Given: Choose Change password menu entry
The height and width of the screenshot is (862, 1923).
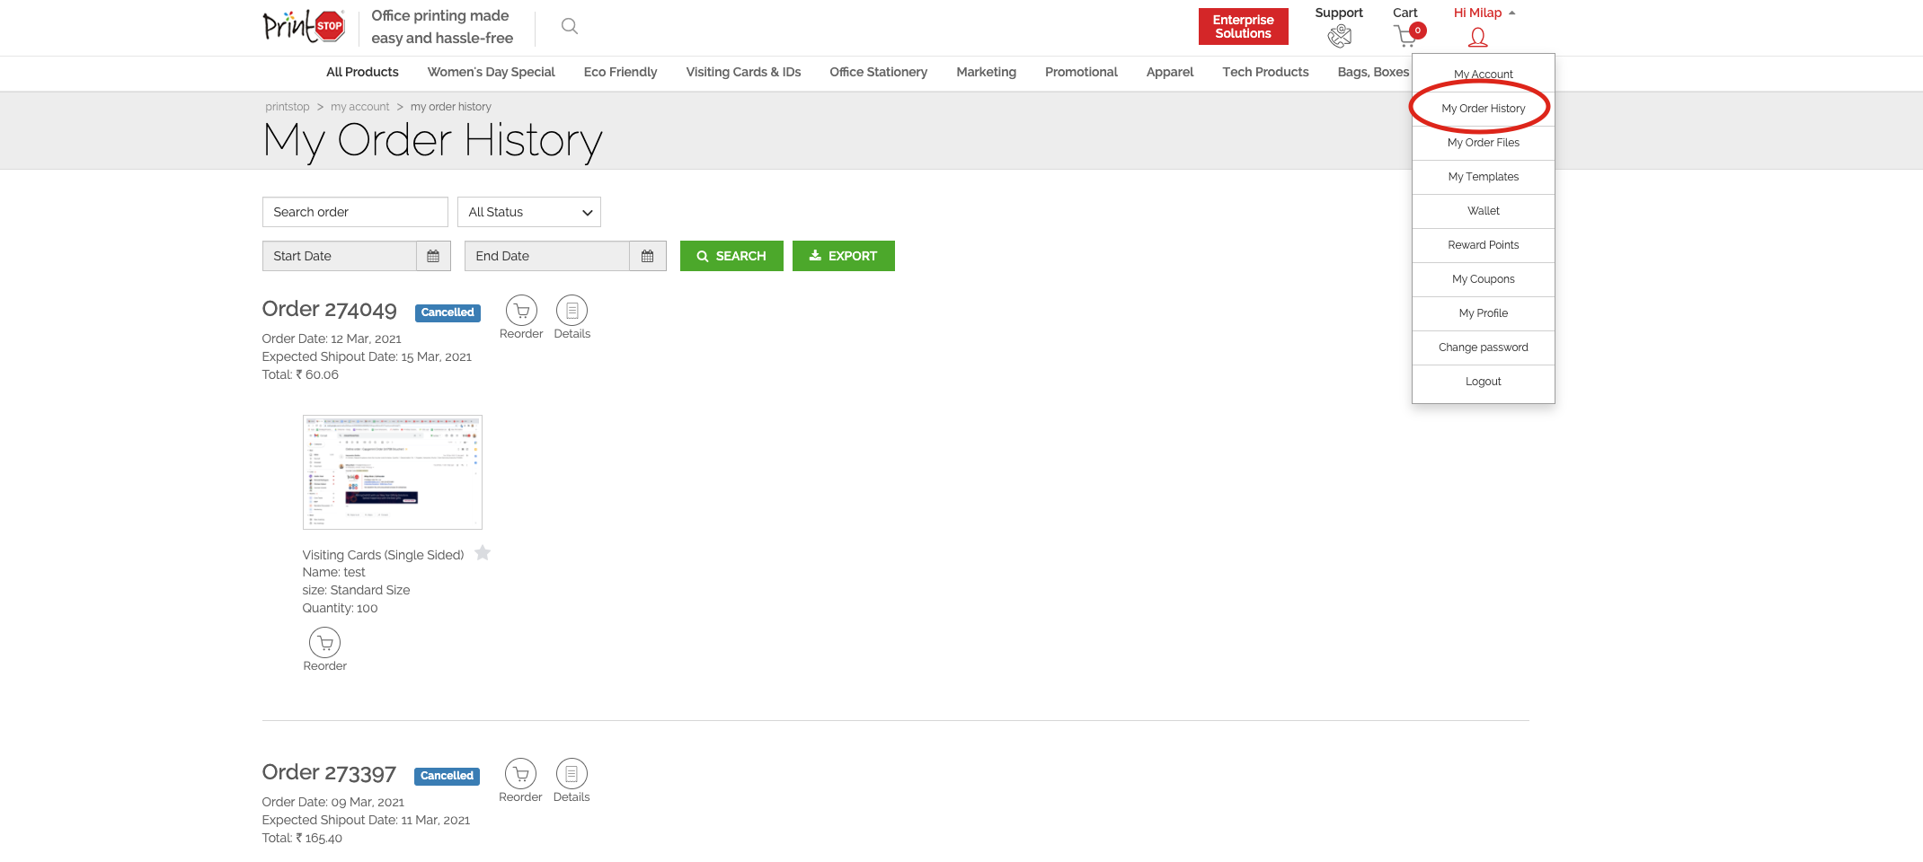Looking at the screenshot, I should coord(1484,347).
